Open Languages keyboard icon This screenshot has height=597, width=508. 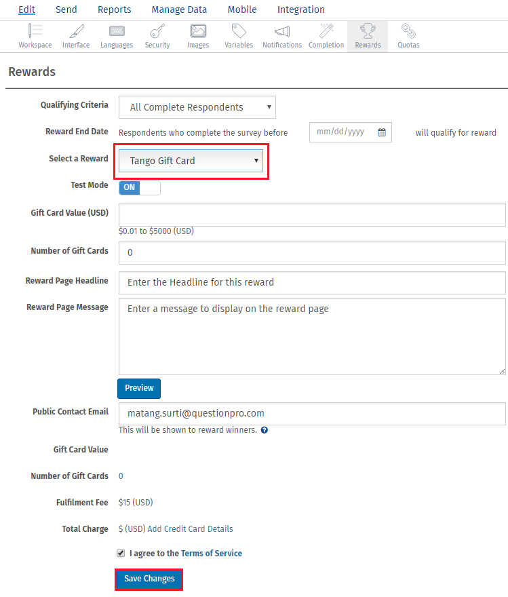[117, 32]
